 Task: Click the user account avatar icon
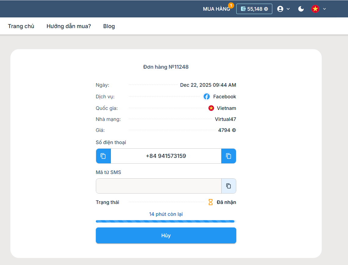coord(280,9)
